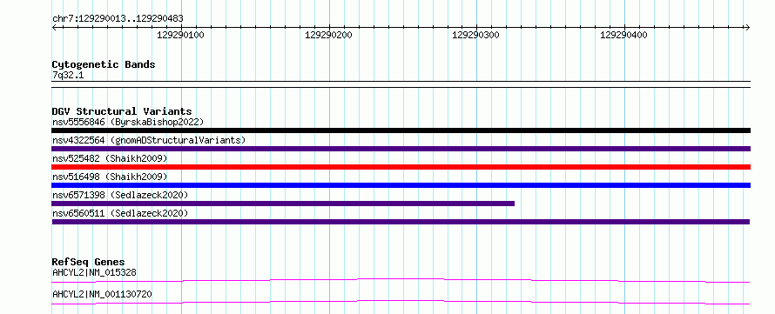This screenshot has height=314, width=775.
Task: Click the black nsv5556846 variant bar
Action: (x=401, y=130)
